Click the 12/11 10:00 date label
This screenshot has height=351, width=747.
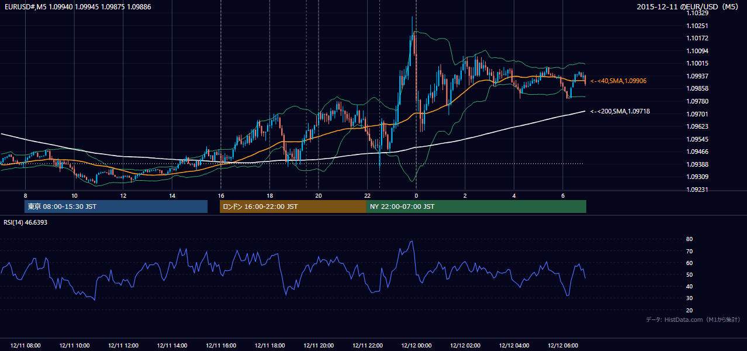pos(74,346)
